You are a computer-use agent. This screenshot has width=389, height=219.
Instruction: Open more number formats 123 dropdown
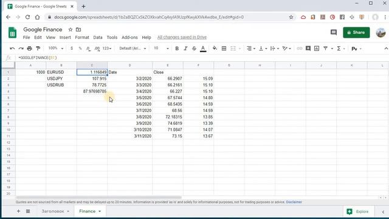click(x=107, y=49)
